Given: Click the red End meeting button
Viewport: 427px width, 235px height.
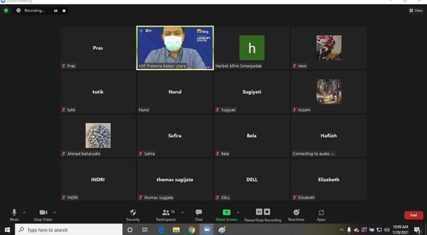Looking at the screenshot, I should click(413, 215).
